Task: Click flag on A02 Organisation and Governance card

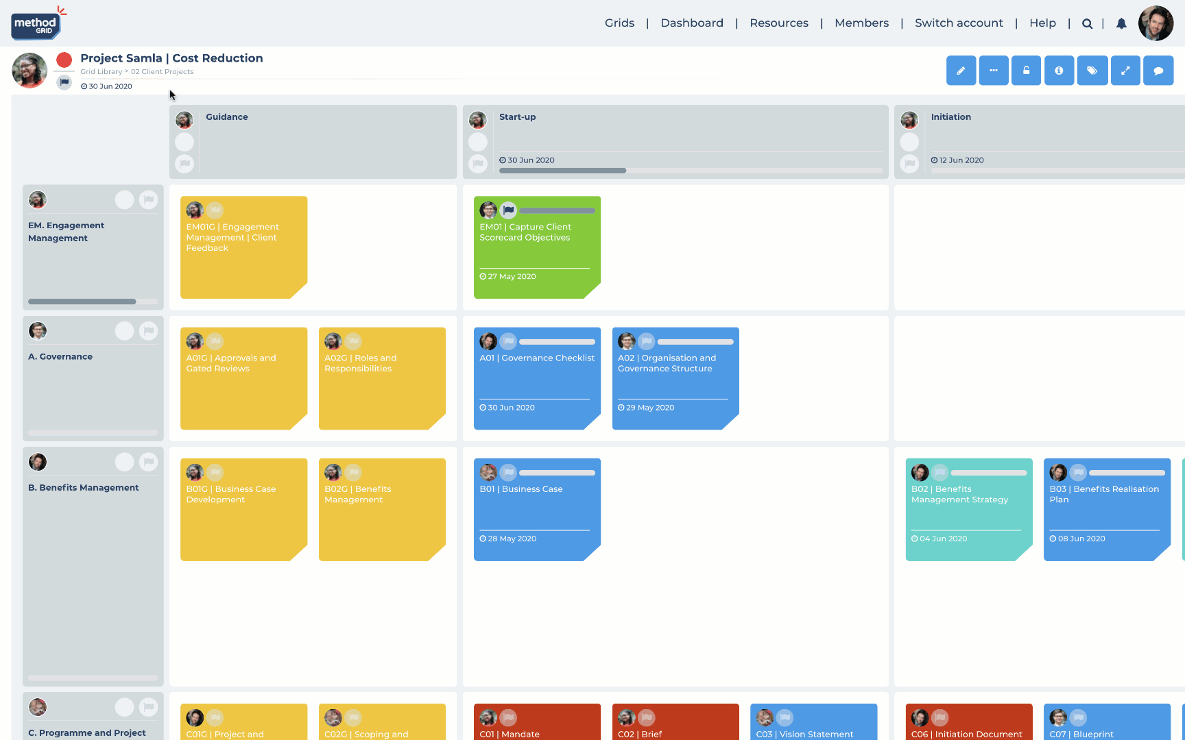Action: [647, 341]
